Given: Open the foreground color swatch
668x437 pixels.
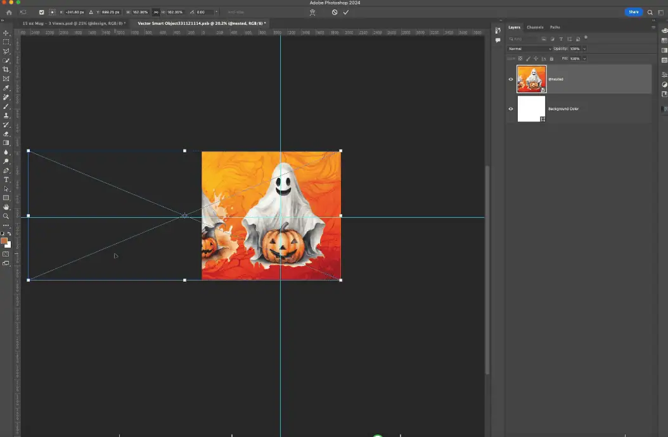Looking at the screenshot, I should [4, 241].
